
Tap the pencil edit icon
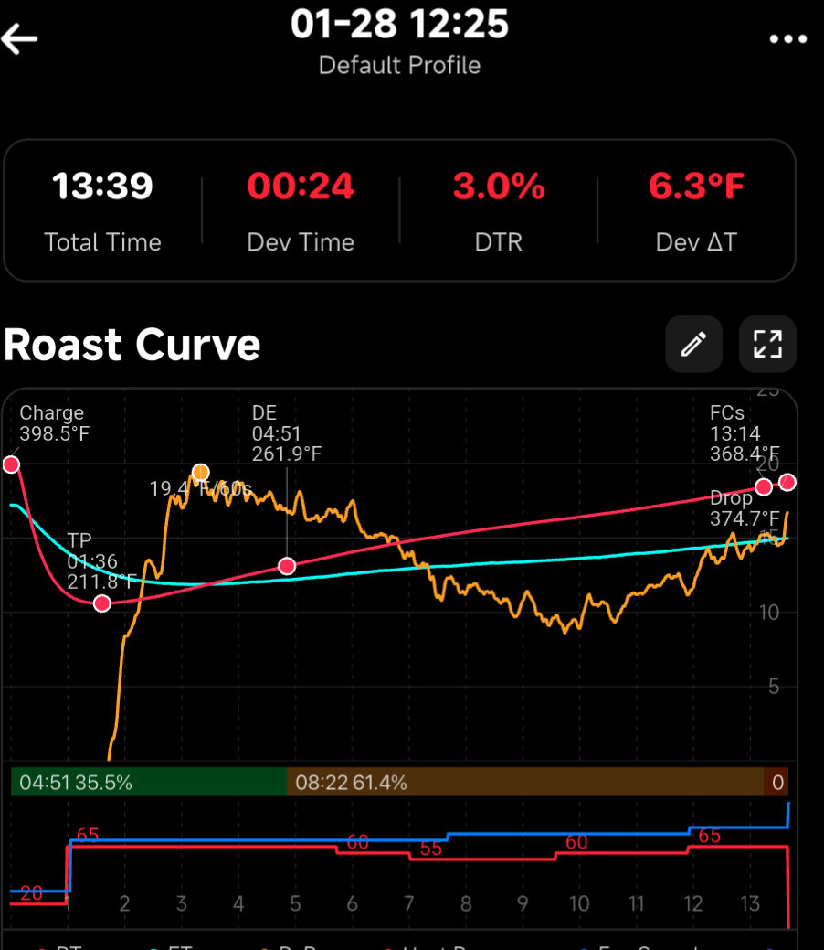[x=693, y=345]
